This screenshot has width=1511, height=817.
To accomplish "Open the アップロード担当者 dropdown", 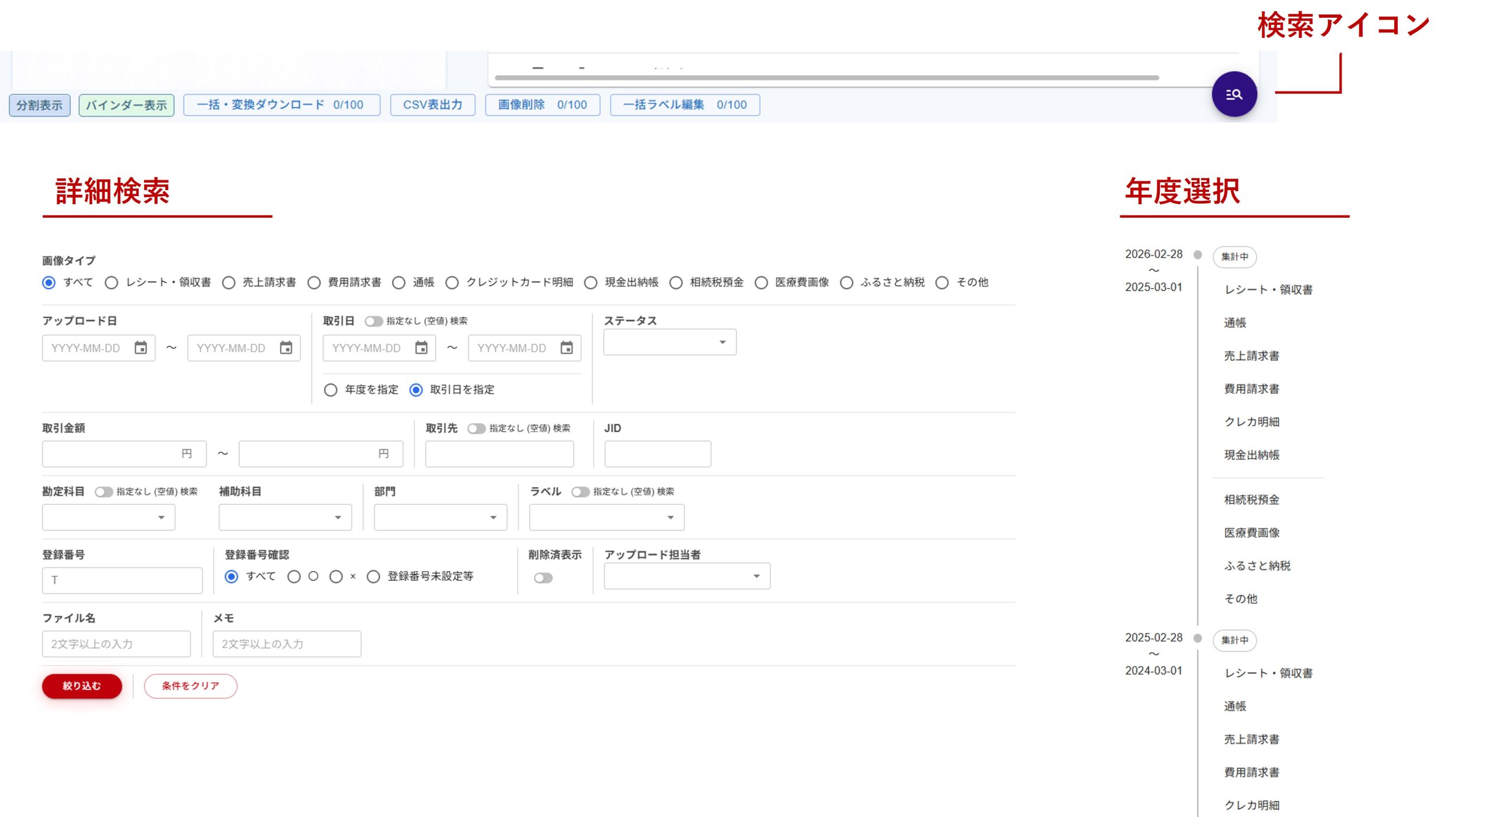I will 686,576.
